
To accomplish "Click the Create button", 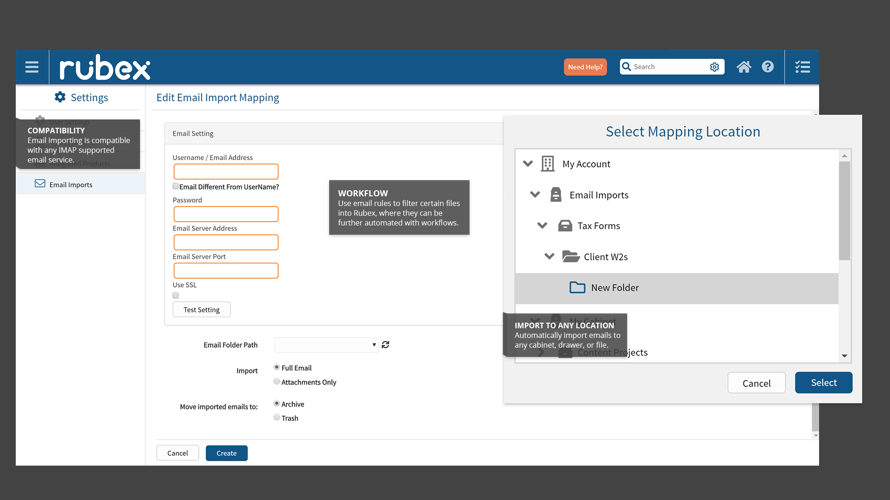I will (x=227, y=453).
